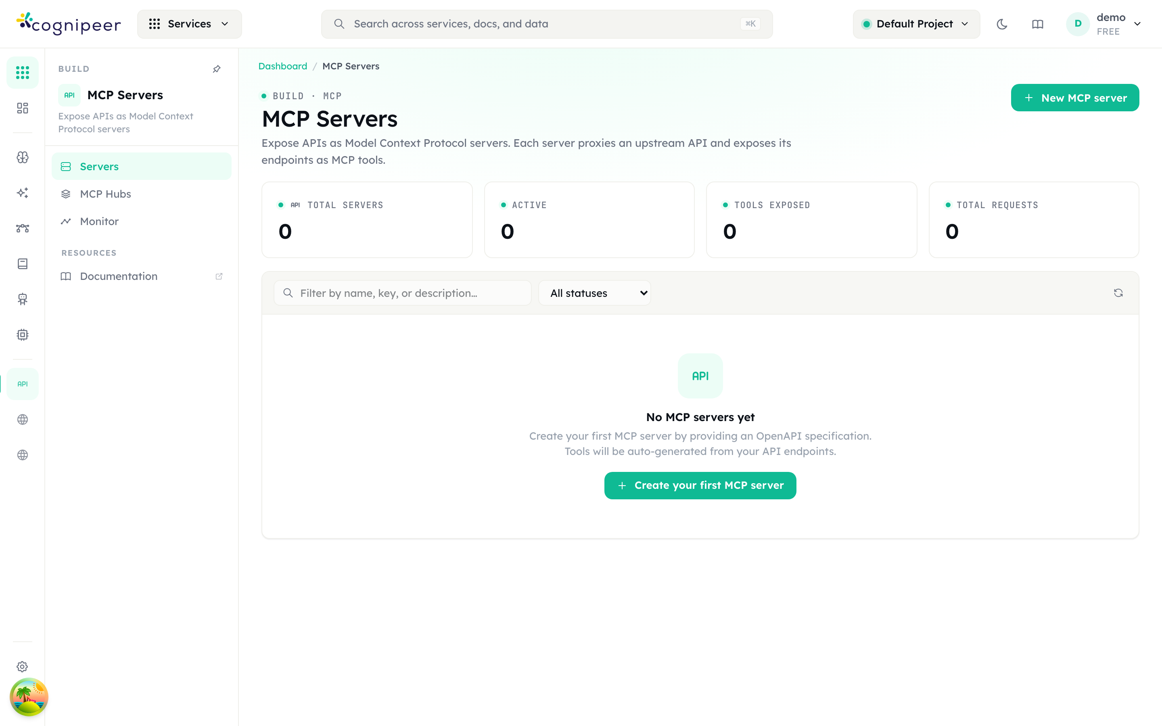Open the bezier path icon service in the rail

(23, 229)
